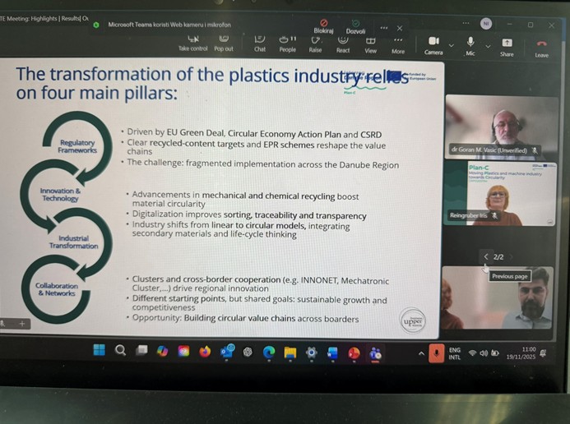
Task: Open the Share screen option
Action: click(x=507, y=45)
